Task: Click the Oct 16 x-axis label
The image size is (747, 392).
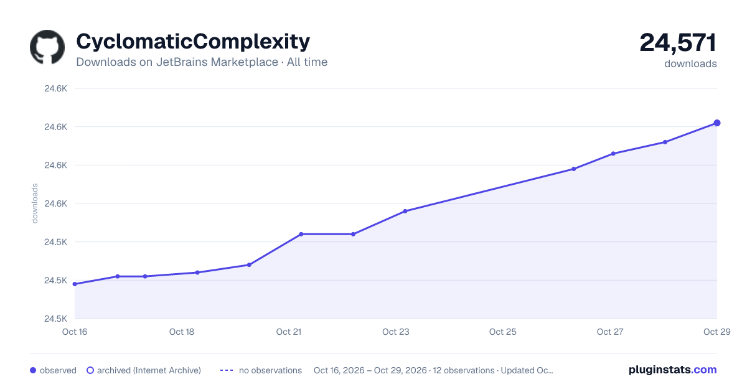Action: click(x=75, y=332)
